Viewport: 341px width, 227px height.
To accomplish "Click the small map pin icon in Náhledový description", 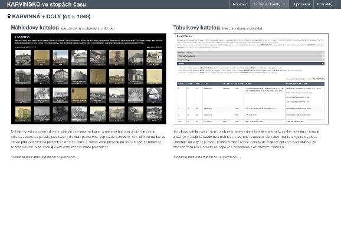I will (52, 147).
